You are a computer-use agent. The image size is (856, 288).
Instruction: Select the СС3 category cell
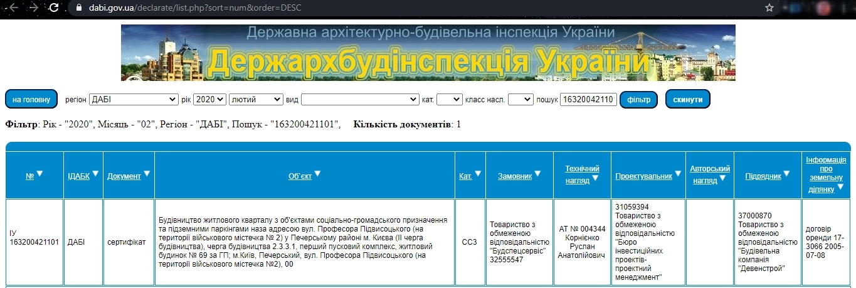[x=470, y=242]
